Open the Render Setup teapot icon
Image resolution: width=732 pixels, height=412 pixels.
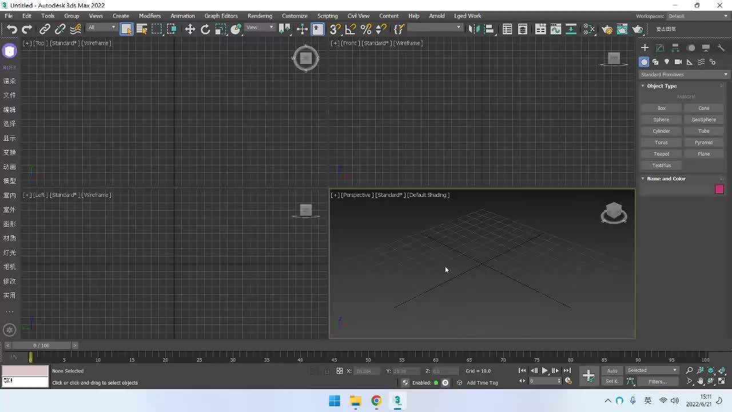pyautogui.click(x=607, y=29)
